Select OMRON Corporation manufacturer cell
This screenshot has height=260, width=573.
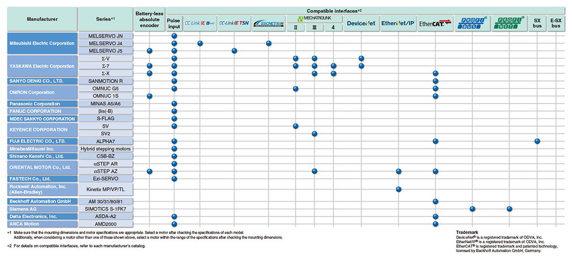tap(42, 92)
